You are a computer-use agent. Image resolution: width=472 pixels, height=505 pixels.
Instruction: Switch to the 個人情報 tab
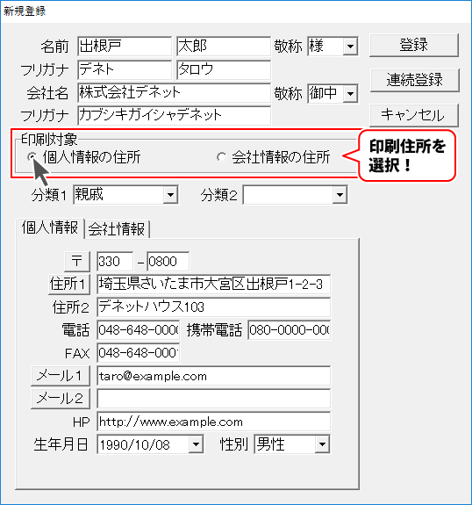pos(50,227)
